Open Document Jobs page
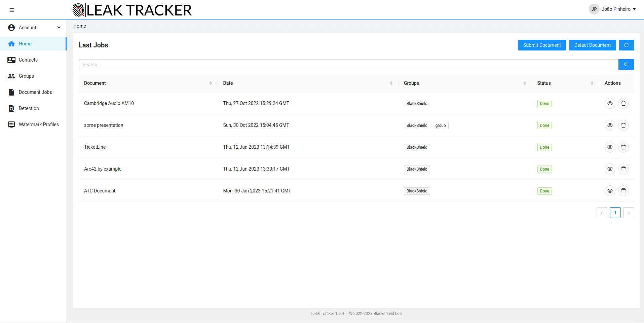644x323 pixels. [x=33, y=92]
